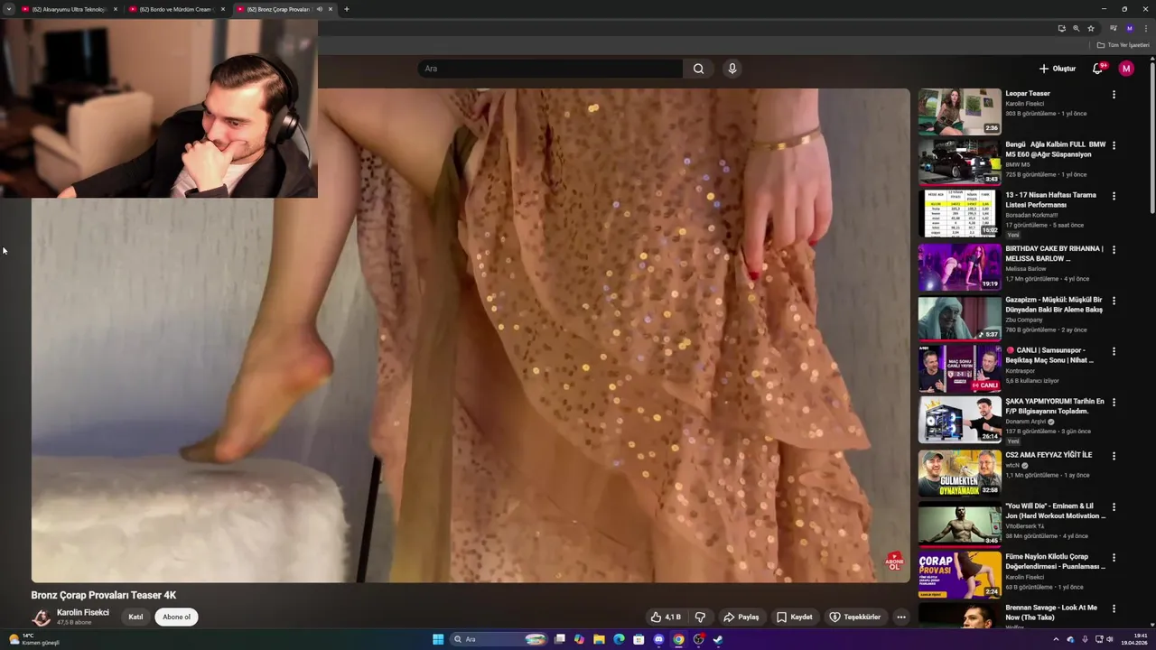Open Steam from taskbar

[x=718, y=639]
